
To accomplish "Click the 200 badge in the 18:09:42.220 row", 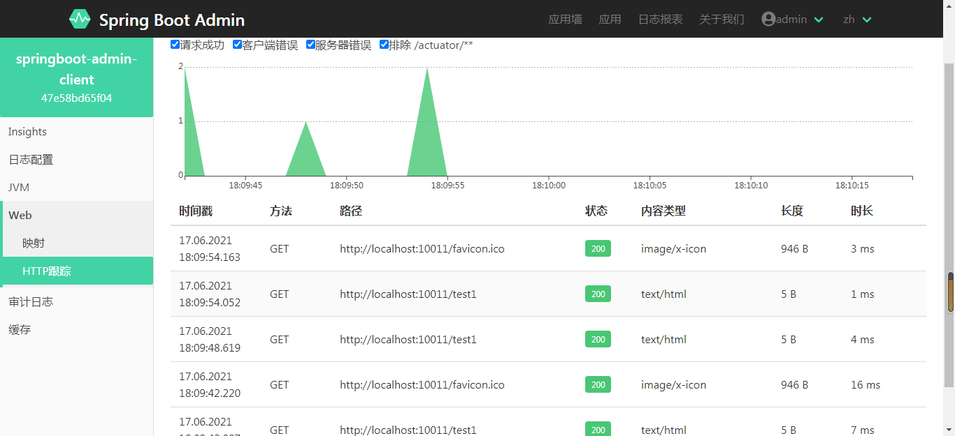I will point(598,384).
